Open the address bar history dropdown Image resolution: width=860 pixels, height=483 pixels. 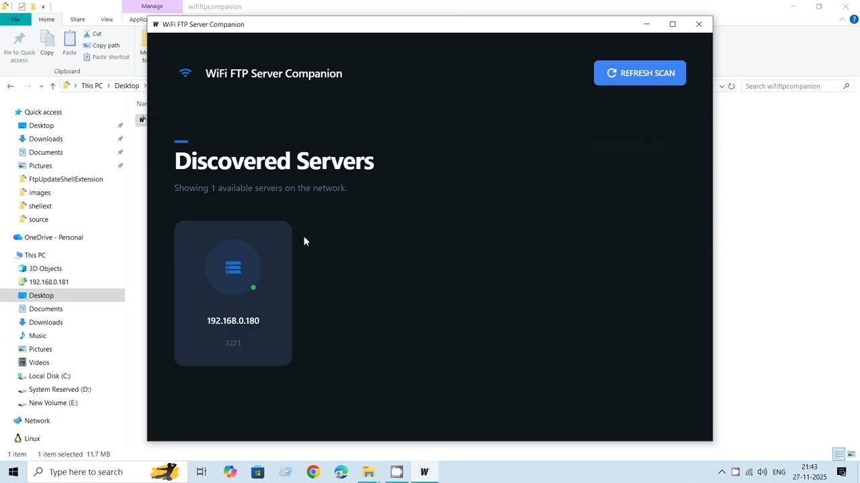coord(722,86)
